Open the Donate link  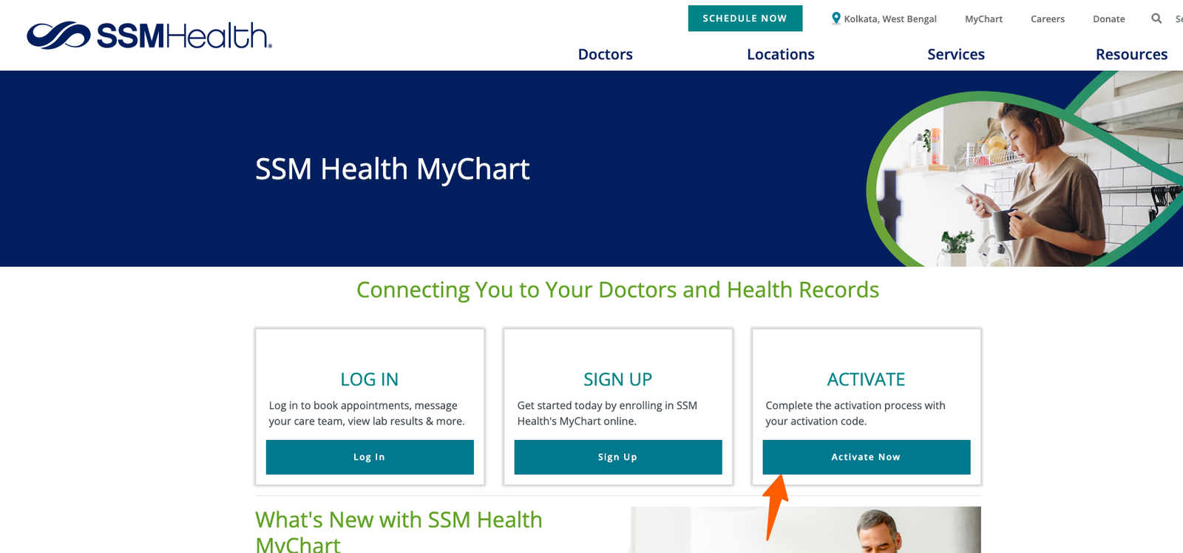tap(1108, 19)
